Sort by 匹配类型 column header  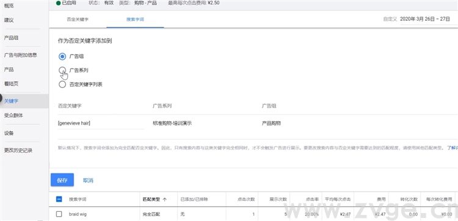pos(151,200)
